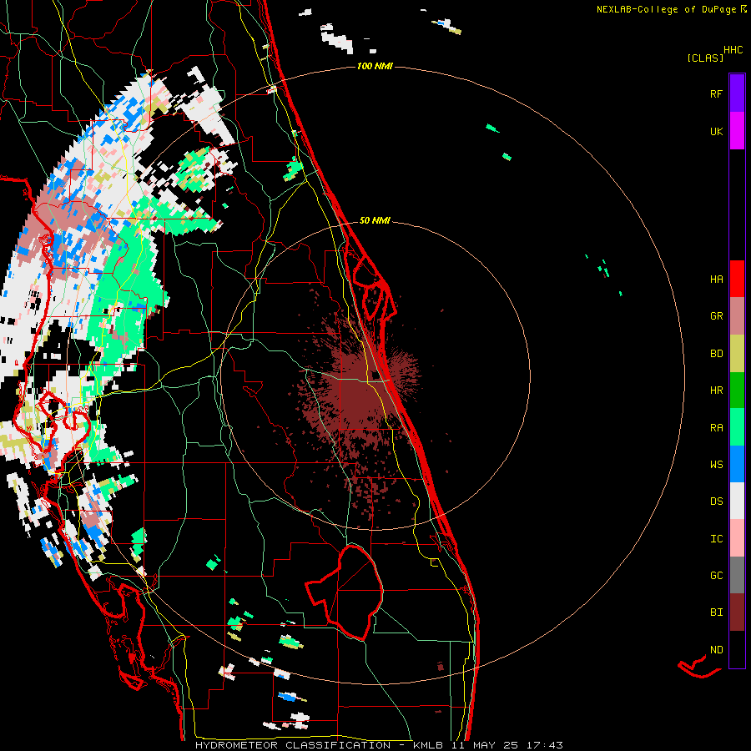This screenshot has height=751, width=751.
Task: Click the GR dusty pink swatch
Action: click(x=737, y=316)
